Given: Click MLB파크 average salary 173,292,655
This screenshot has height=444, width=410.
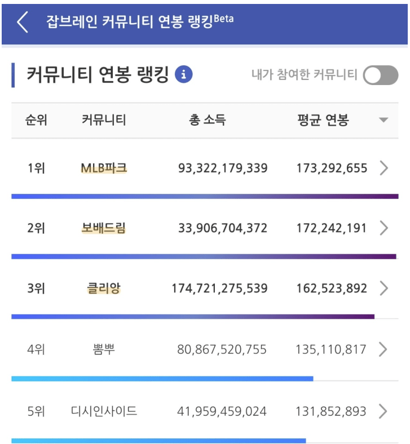Looking at the screenshot, I should (x=332, y=168).
